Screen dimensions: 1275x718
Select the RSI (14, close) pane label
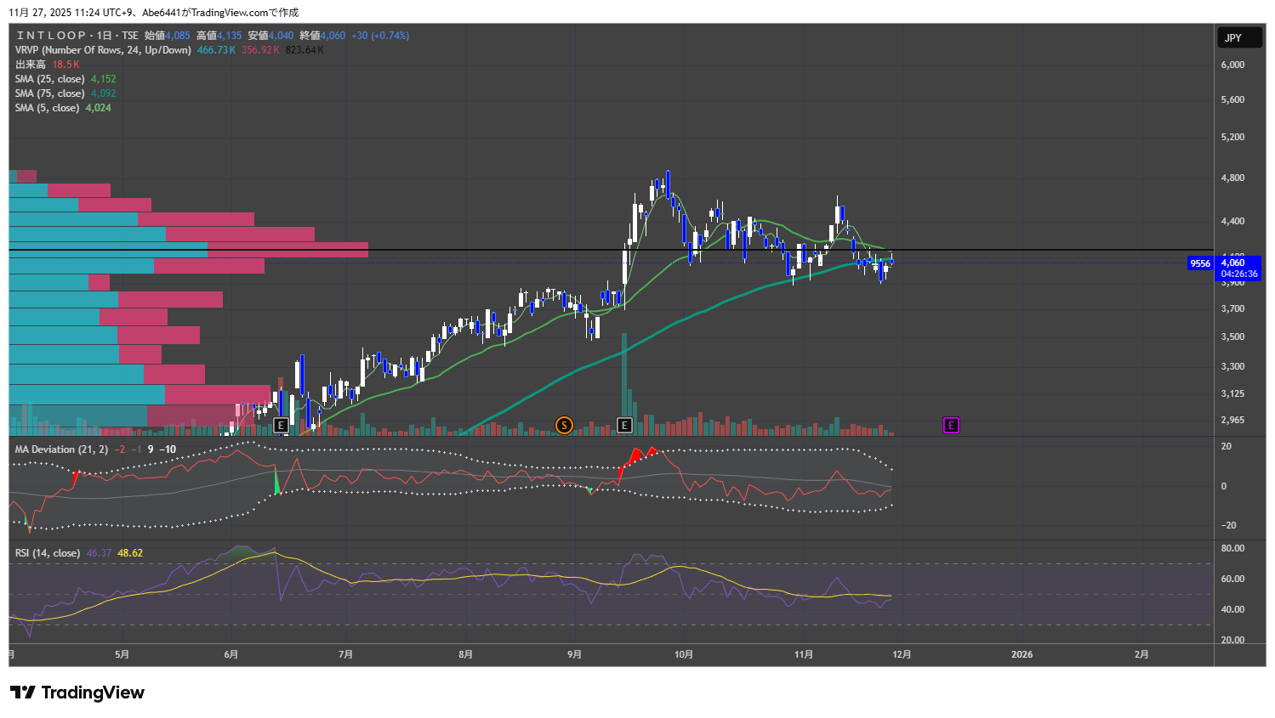(48, 553)
